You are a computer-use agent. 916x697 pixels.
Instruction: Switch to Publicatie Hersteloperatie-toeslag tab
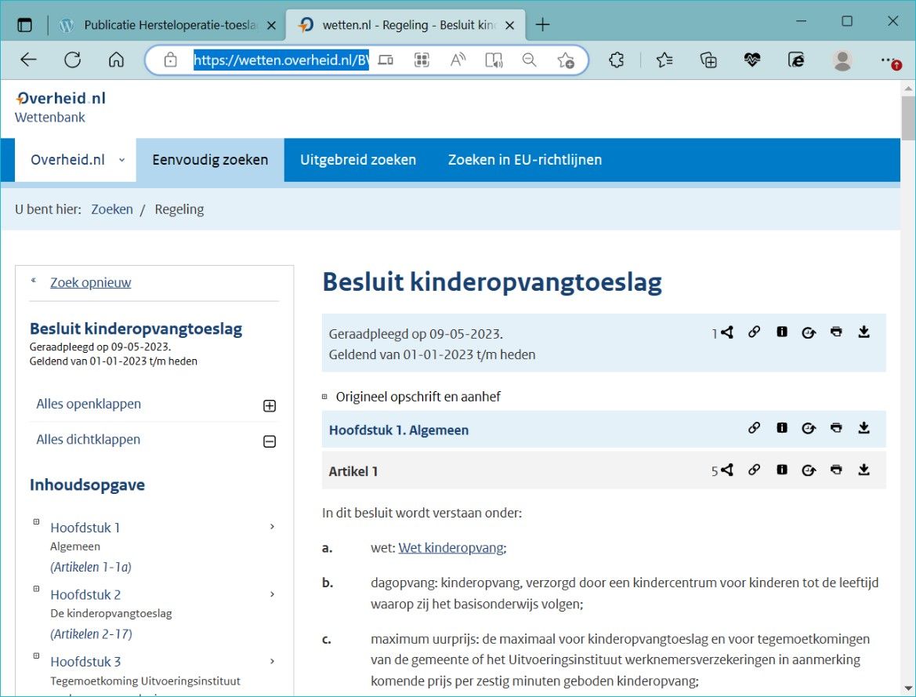[x=166, y=25]
